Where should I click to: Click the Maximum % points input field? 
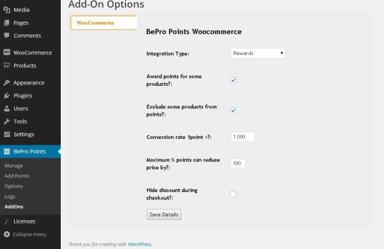click(x=238, y=163)
